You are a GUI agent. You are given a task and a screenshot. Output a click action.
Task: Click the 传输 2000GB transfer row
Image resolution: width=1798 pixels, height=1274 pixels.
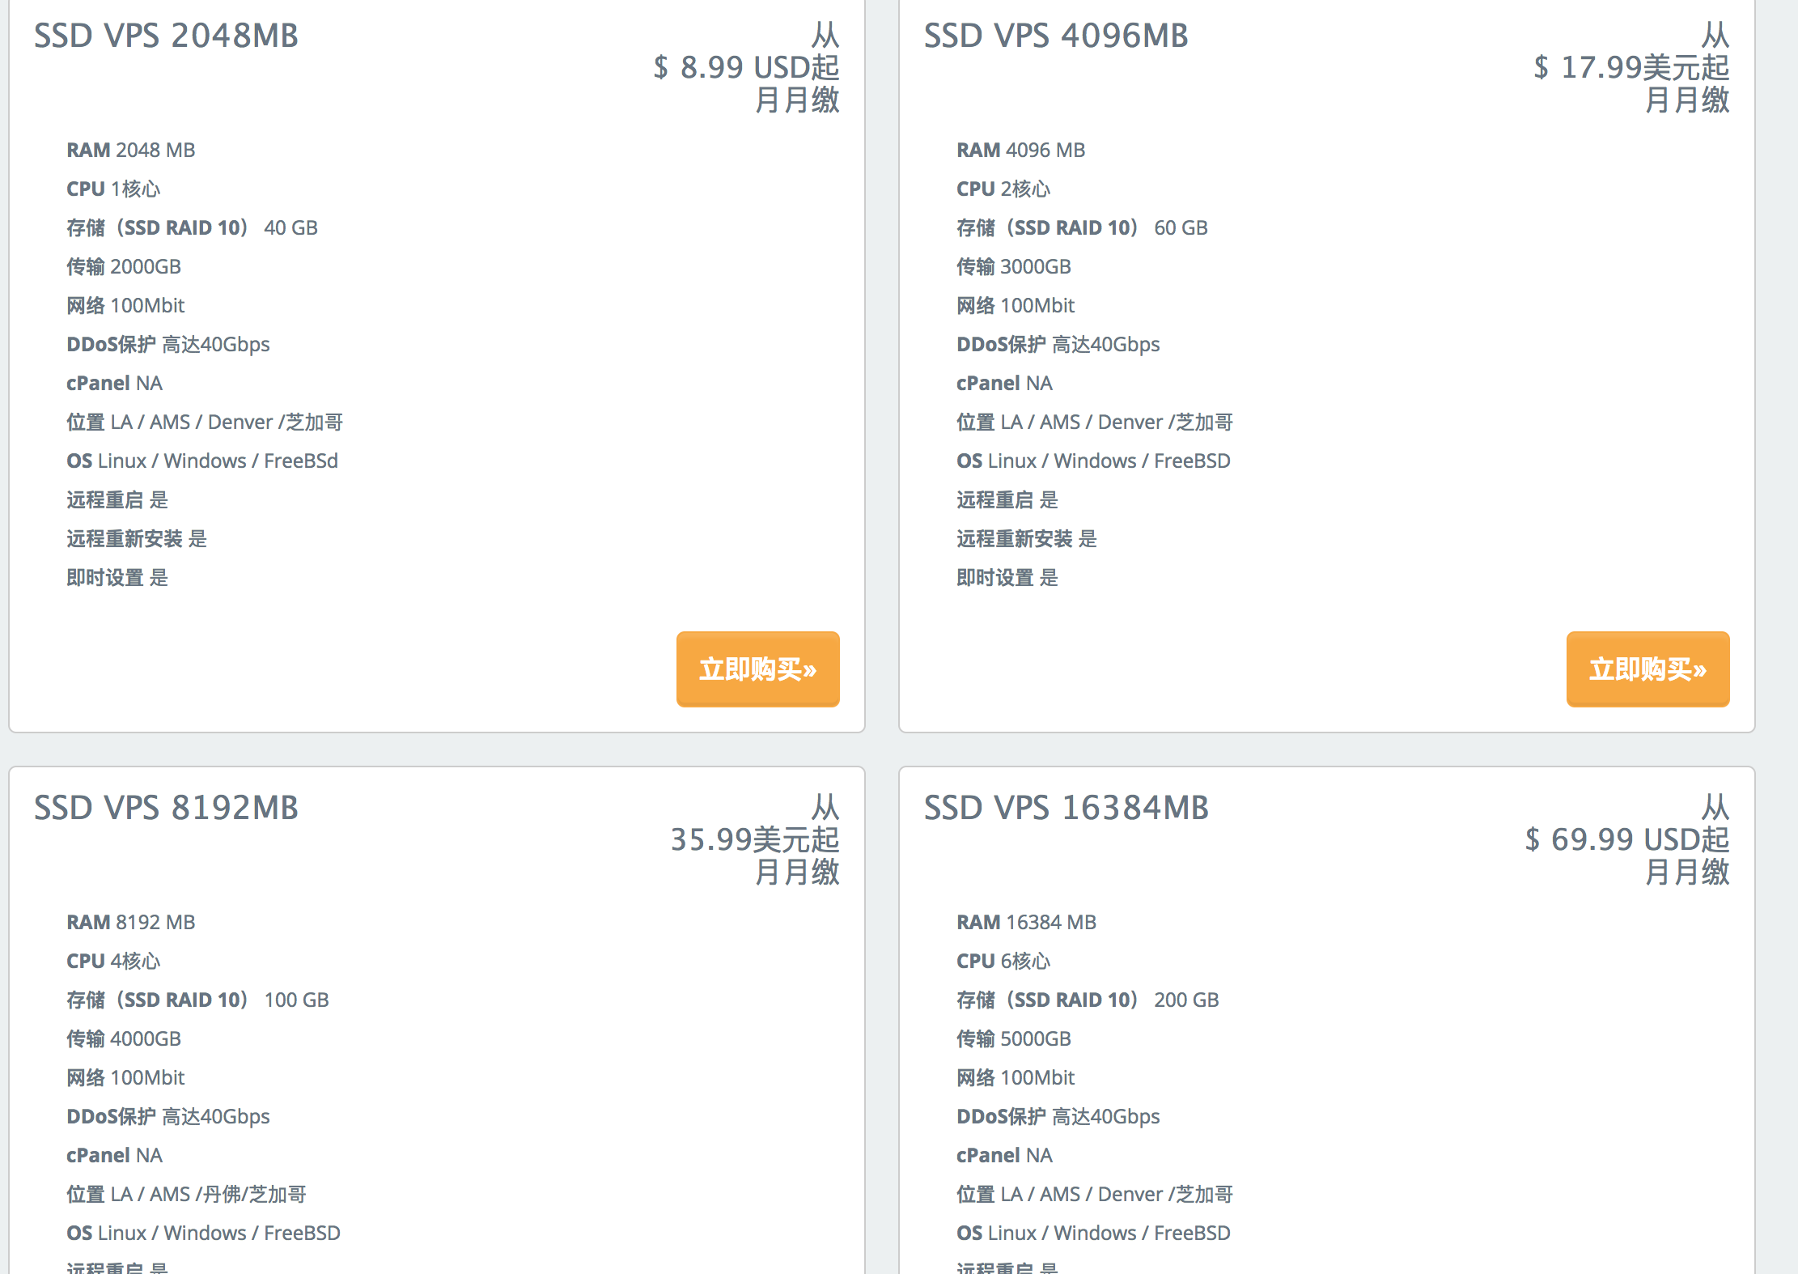(124, 266)
